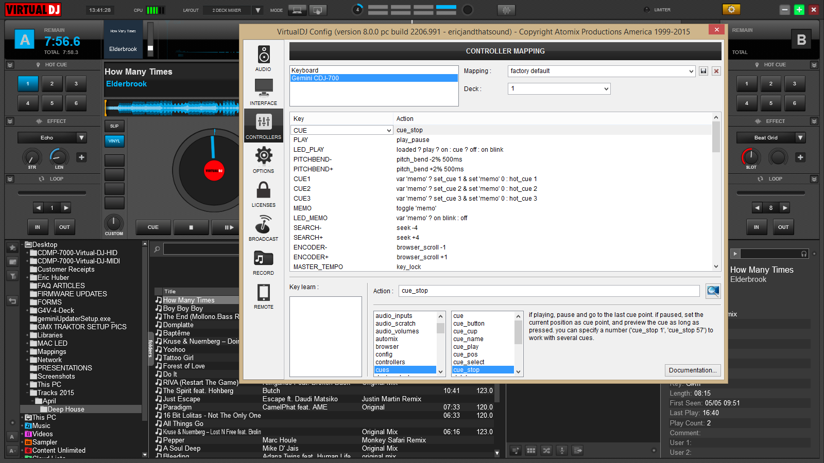Click the Documentation button
The height and width of the screenshot is (463, 824).
pyautogui.click(x=692, y=370)
